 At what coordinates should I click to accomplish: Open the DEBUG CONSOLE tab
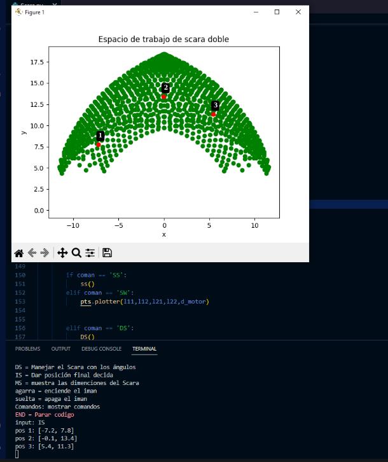click(x=101, y=349)
